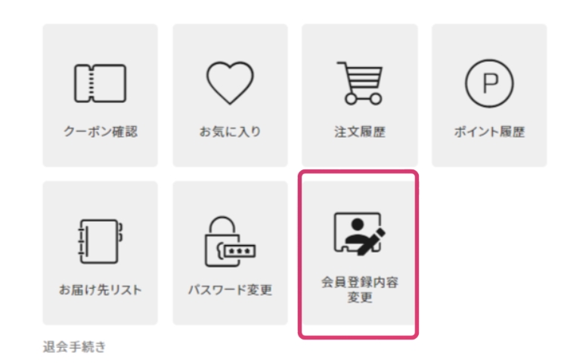The height and width of the screenshot is (363, 567).
Task: Choose the coupon confirmation card
Action: [x=100, y=95]
